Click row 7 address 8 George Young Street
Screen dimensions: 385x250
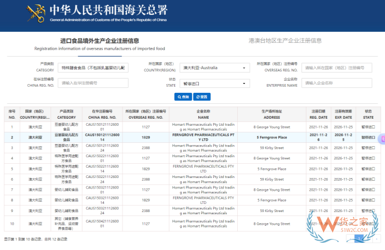click(272, 190)
